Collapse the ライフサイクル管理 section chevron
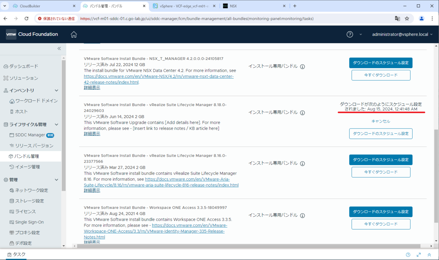439x260 pixels. pyautogui.click(x=56, y=125)
